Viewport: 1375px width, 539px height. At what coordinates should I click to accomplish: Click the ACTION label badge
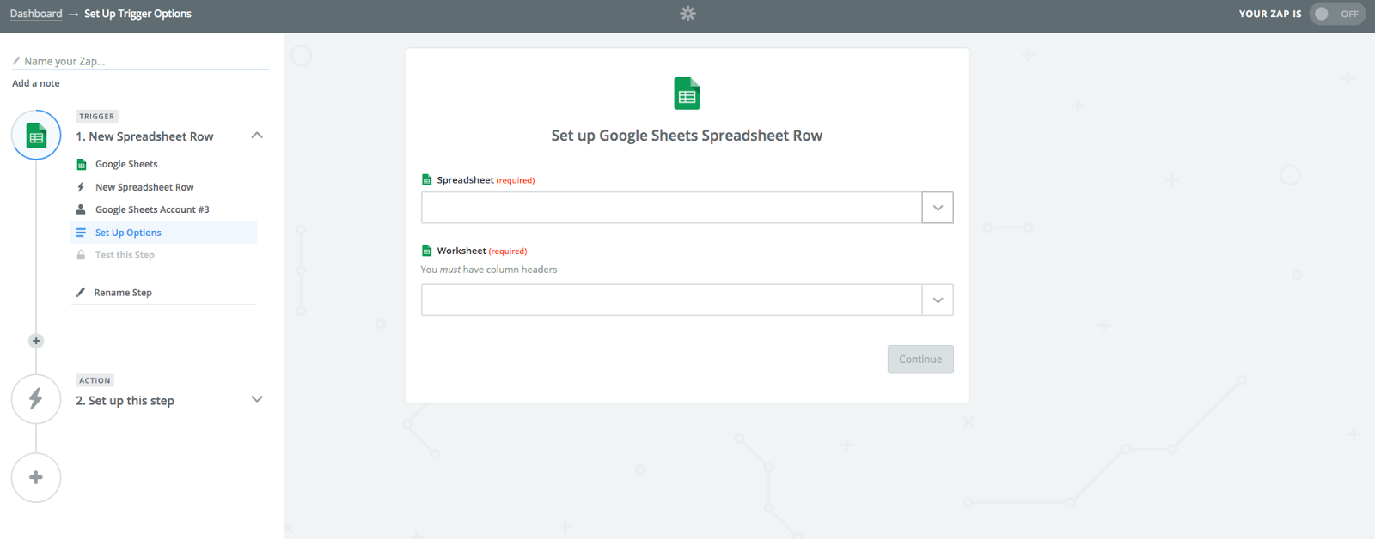coord(95,380)
